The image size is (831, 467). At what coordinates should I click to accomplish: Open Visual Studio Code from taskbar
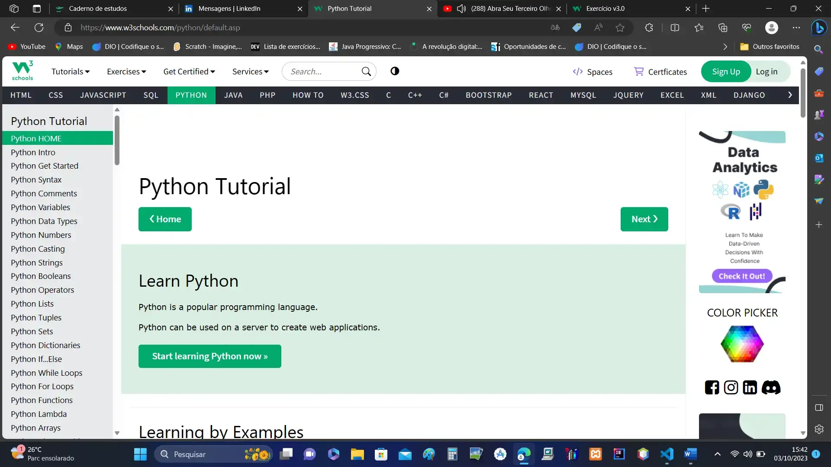pyautogui.click(x=667, y=454)
